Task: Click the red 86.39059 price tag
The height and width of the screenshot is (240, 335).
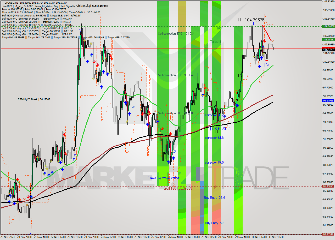Action: (328, 186)
